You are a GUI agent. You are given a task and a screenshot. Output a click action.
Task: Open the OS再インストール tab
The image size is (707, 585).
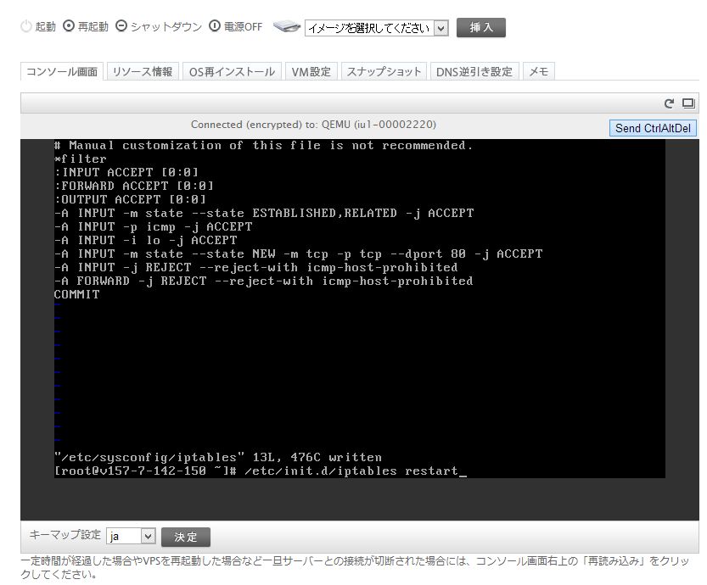point(232,71)
